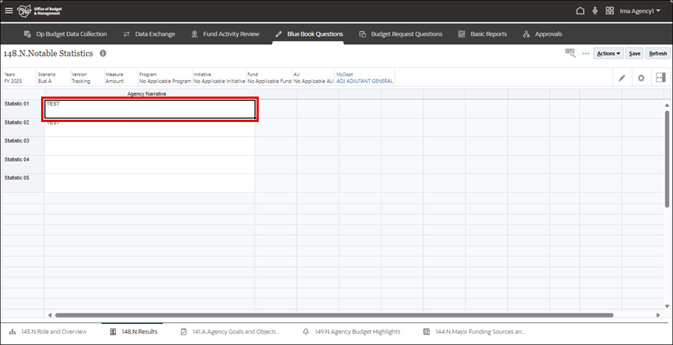Image resolution: width=673 pixels, height=345 pixels.
Task: Click the pencil edit members icon
Action: [x=621, y=78]
